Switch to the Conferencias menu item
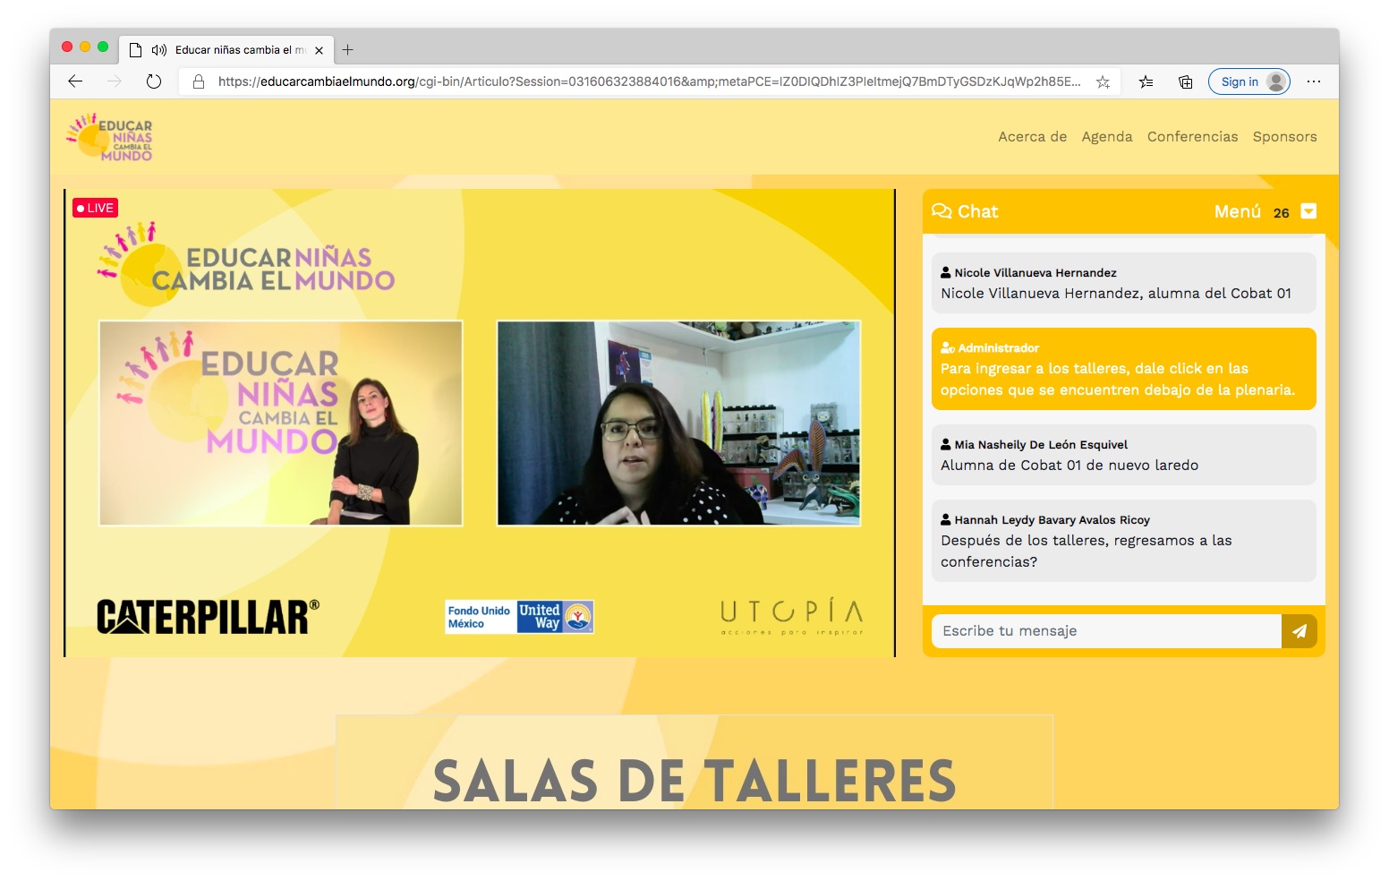This screenshot has width=1389, height=881. (1192, 136)
